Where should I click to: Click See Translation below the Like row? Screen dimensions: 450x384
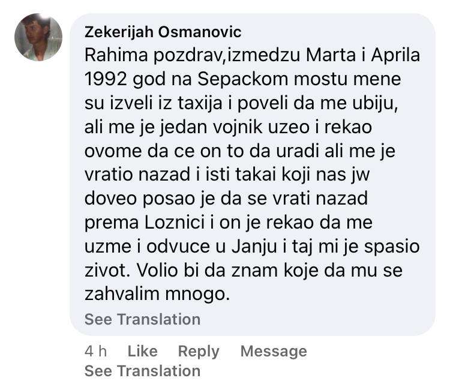tap(142, 370)
